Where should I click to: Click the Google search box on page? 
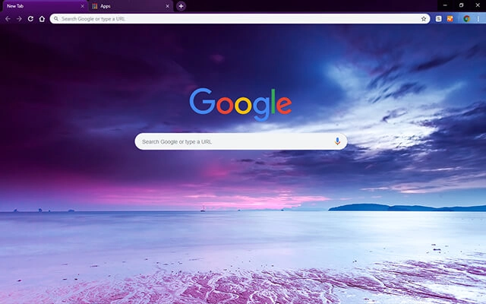click(235, 141)
